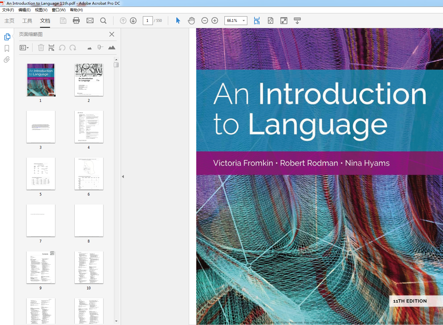Go to next page down arrow

coord(133,21)
